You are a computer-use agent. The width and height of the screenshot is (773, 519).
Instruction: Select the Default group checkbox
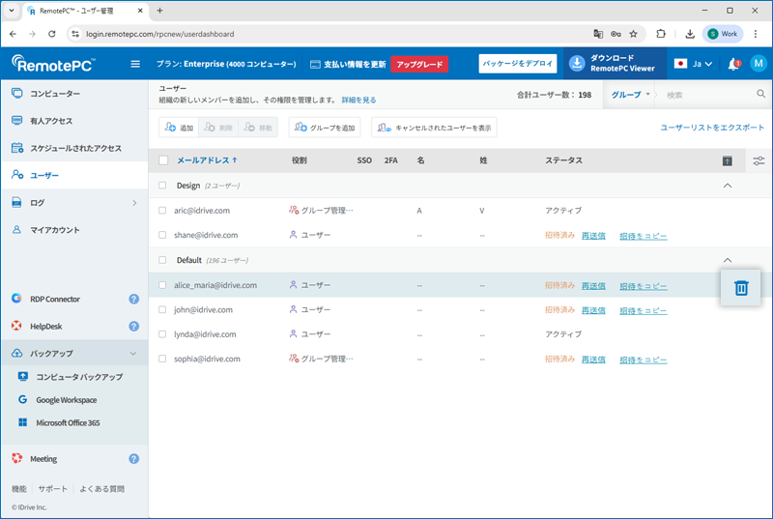pos(162,260)
